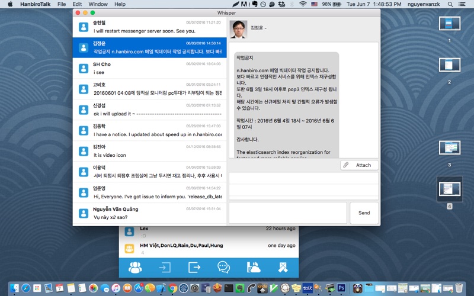Open Finder from the dock
474x296 pixels.
(x=14, y=288)
